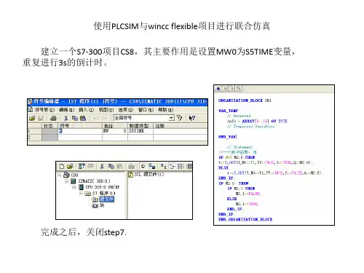Screen dimensions: 364x273
Task: Click Open icon in Symbol Editor toolbar
Action: [32, 118]
